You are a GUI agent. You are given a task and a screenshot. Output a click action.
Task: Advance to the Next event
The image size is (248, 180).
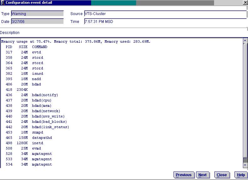pos(203,175)
